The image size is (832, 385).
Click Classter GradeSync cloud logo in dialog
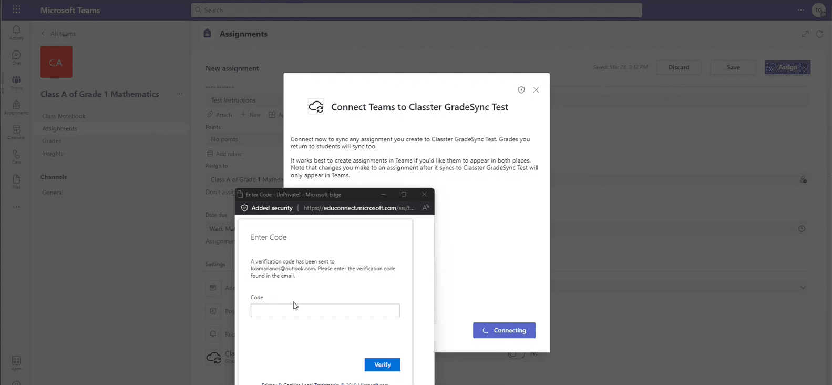[316, 107]
